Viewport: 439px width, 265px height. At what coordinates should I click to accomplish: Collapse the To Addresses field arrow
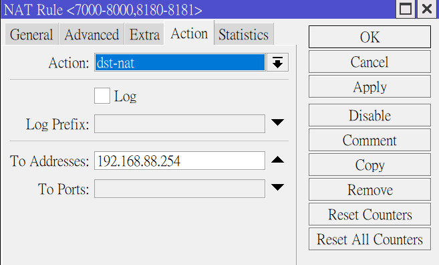(x=277, y=160)
